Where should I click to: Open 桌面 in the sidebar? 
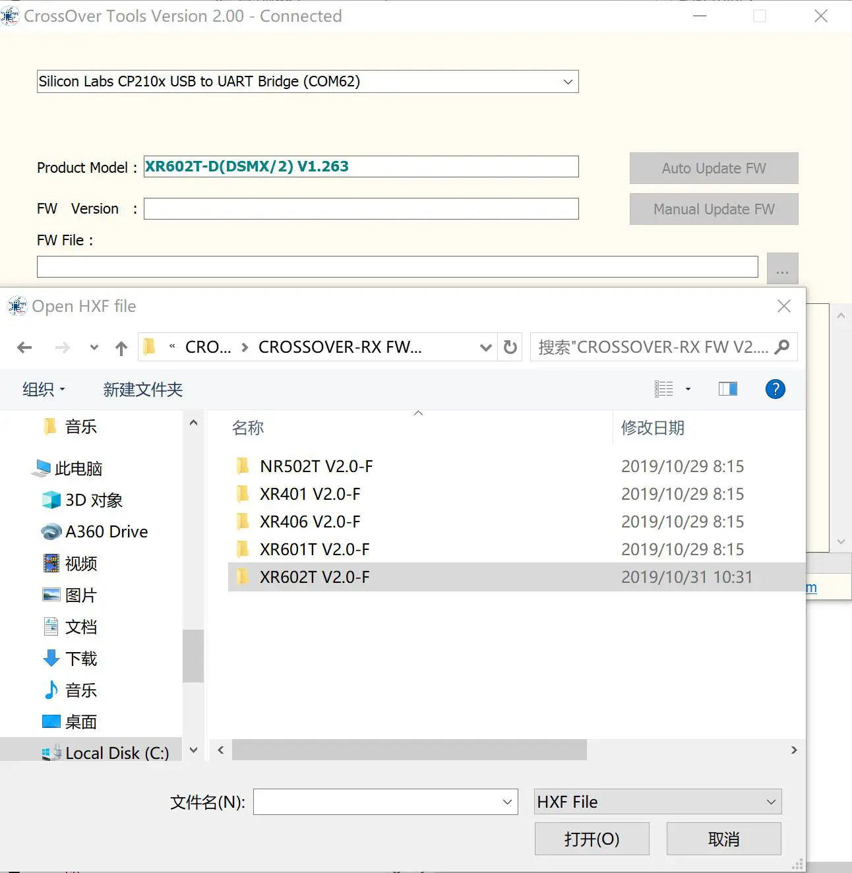[81, 722]
